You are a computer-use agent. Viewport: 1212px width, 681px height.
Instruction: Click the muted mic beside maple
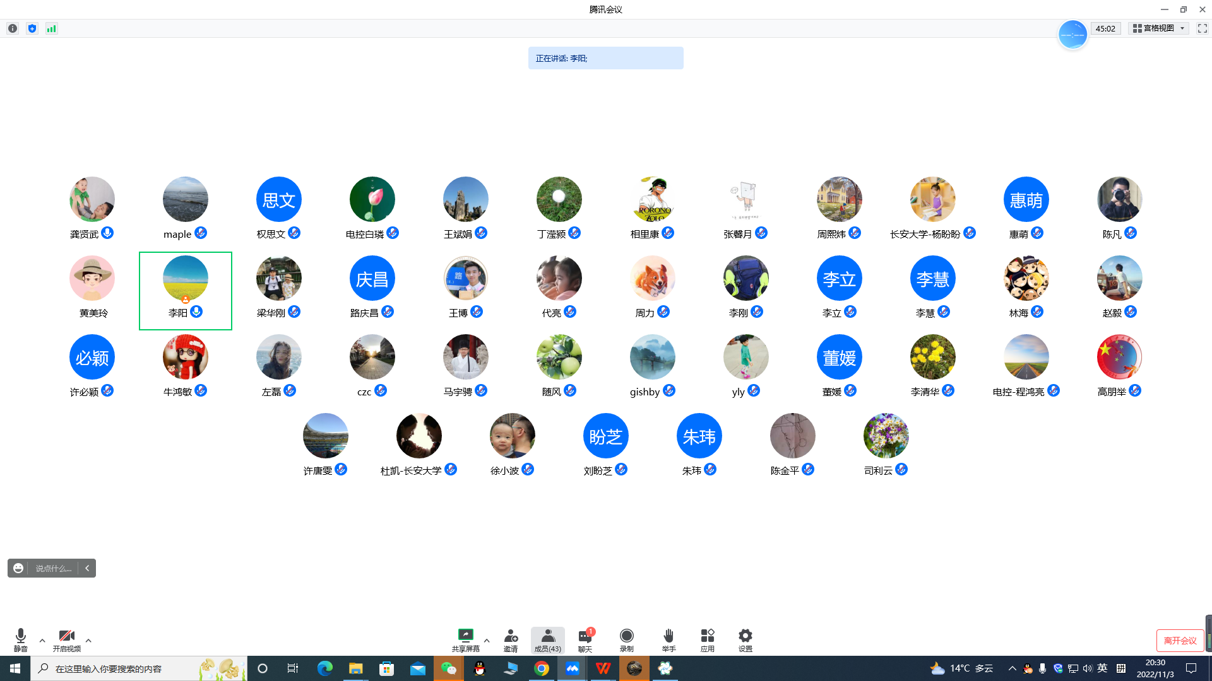201,233
